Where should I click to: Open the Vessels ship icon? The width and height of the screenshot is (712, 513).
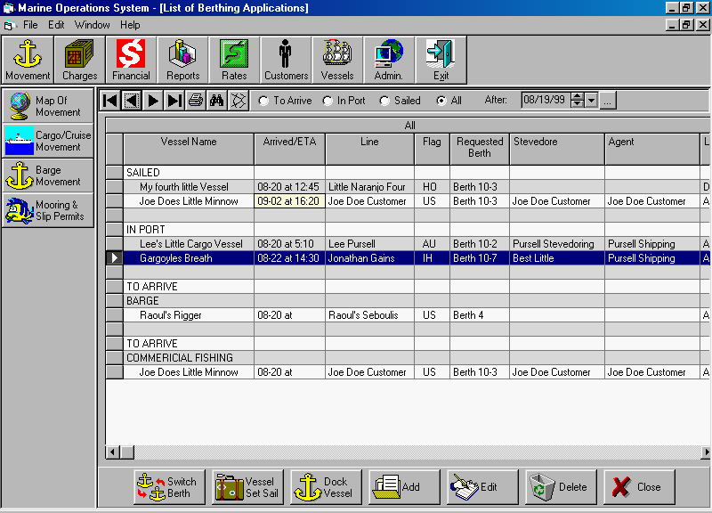click(337, 60)
